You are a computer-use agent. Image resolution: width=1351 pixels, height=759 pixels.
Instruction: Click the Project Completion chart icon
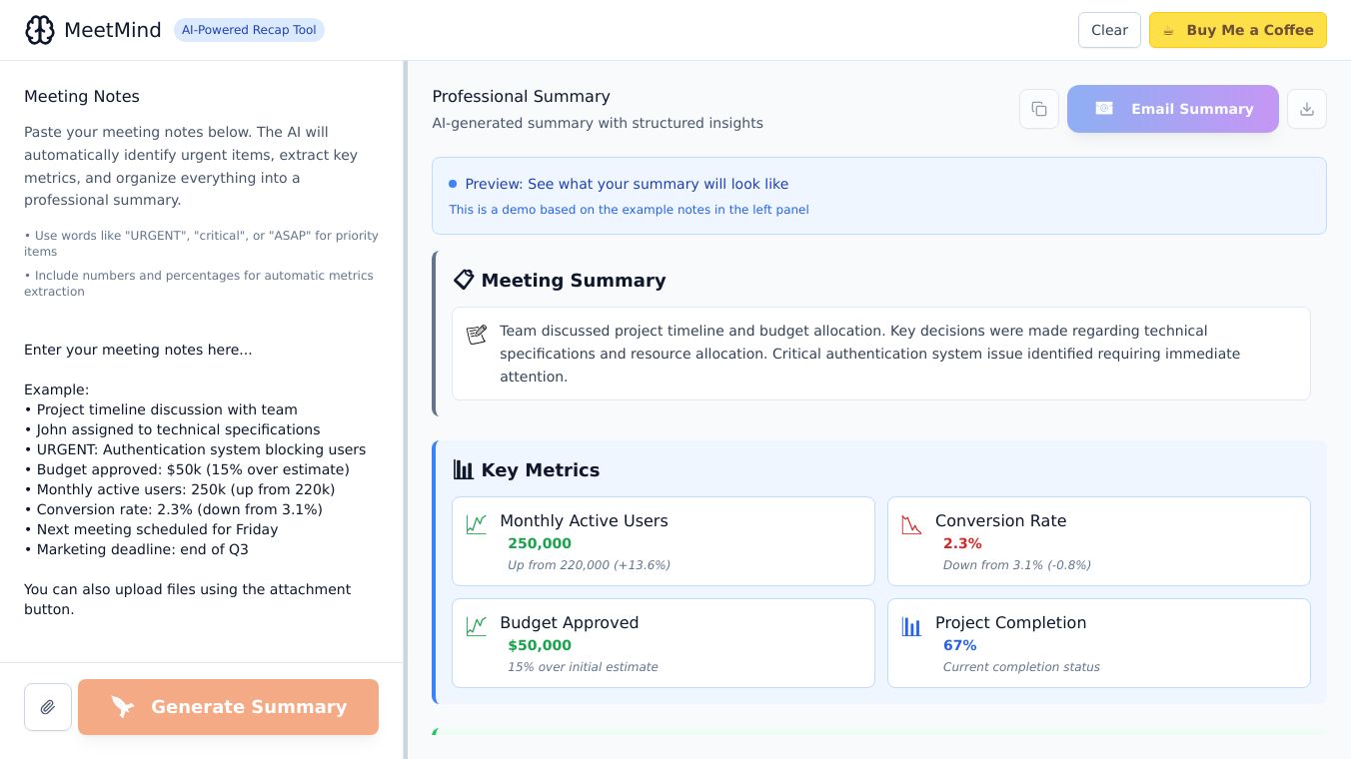[x=911, y=626]
